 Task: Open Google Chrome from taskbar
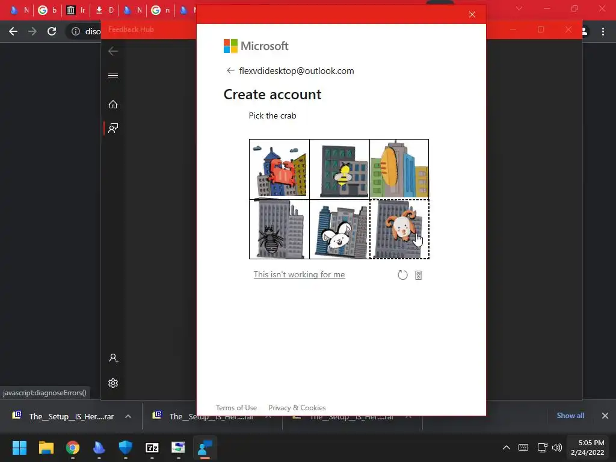[x=73, y=448]
